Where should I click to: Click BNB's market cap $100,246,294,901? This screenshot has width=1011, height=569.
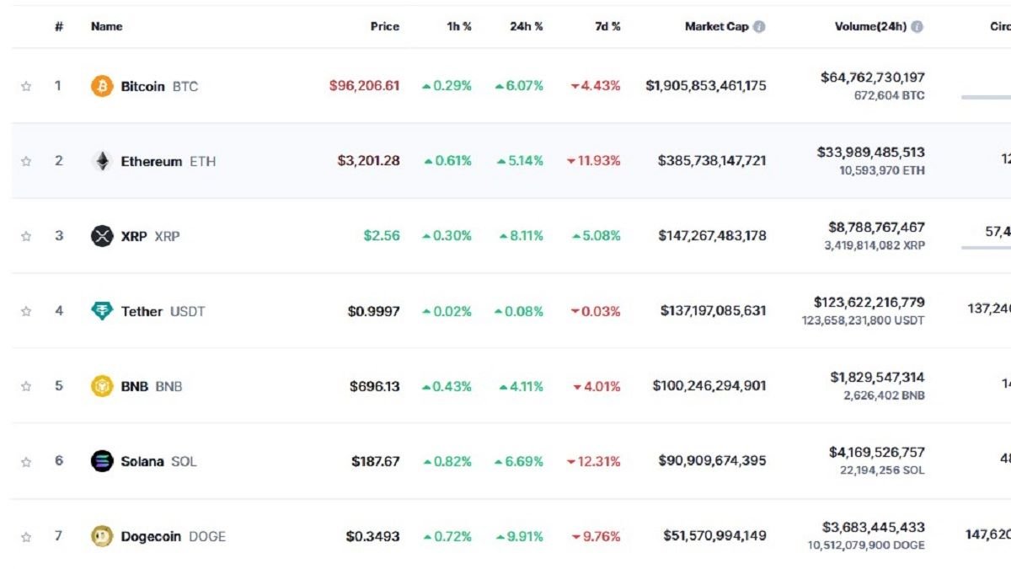pyautogui.click(x=709, y=386)
